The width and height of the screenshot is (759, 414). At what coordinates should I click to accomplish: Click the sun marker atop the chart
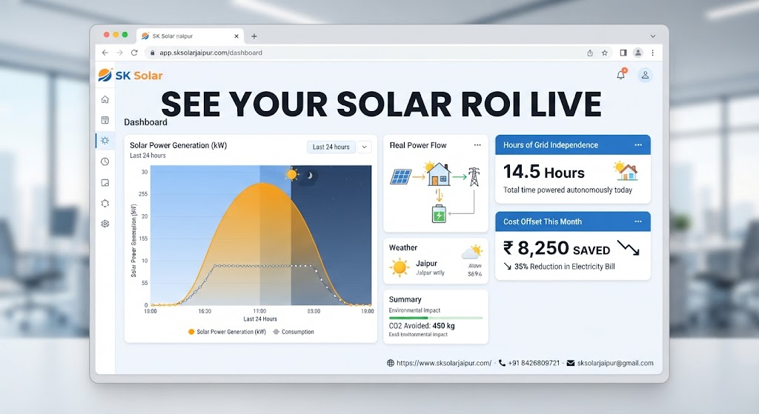pos(291,174)
